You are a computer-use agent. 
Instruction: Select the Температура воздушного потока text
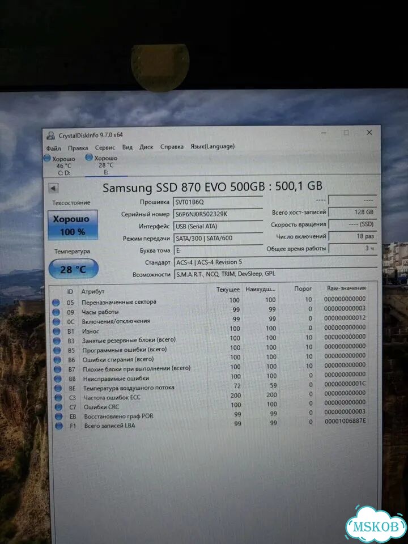(x=129, y=388)
